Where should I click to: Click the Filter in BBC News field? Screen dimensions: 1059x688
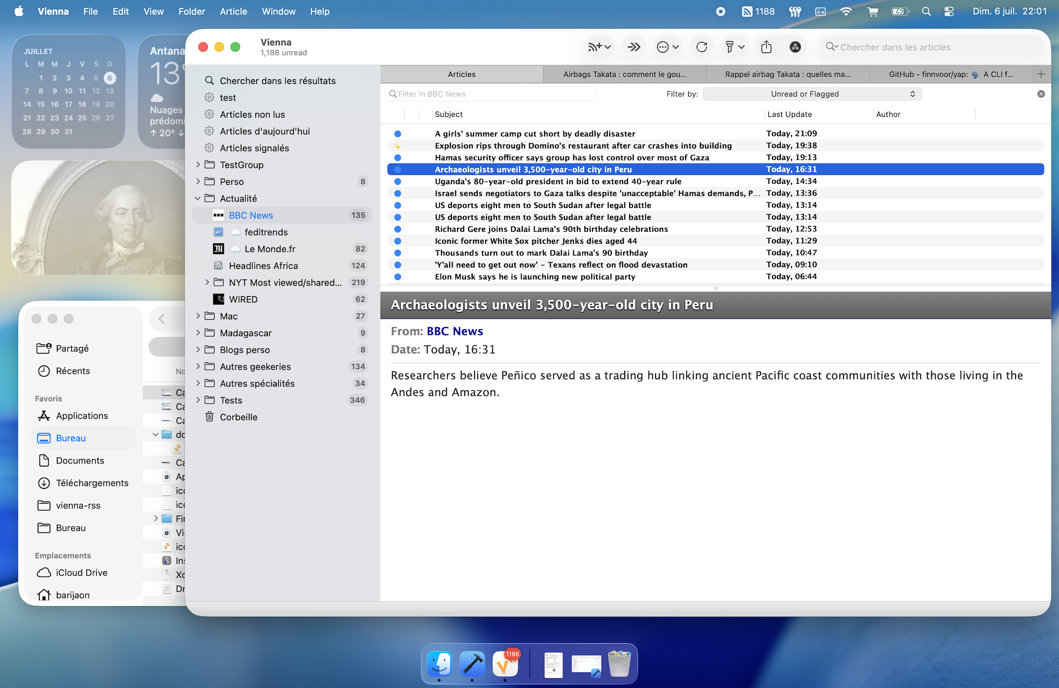click(491, 94)
